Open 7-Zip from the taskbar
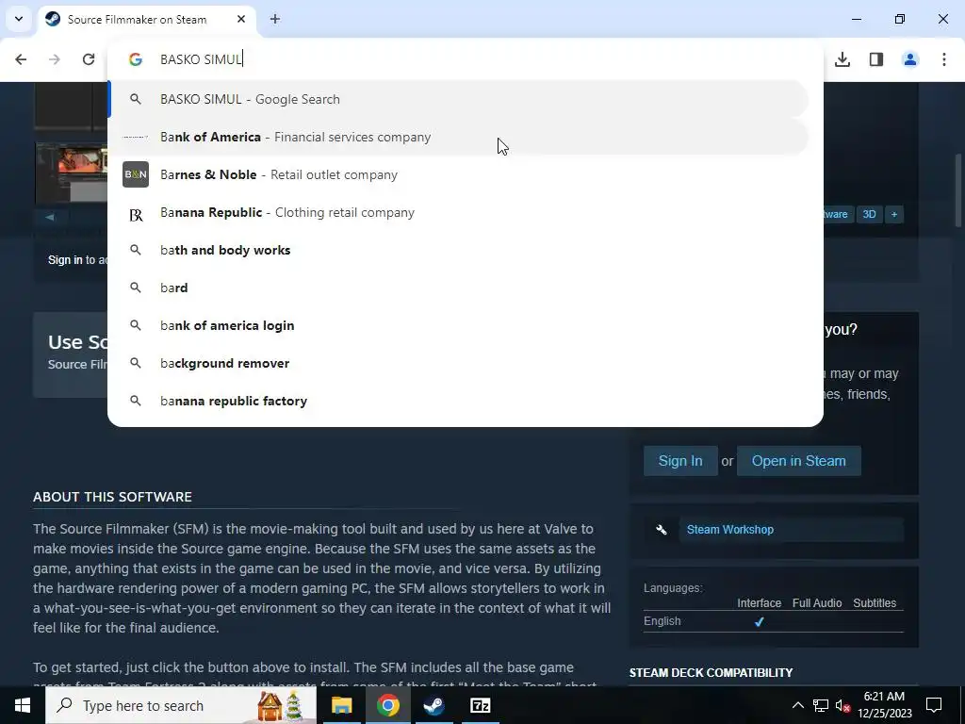 [x=480, y=705]
